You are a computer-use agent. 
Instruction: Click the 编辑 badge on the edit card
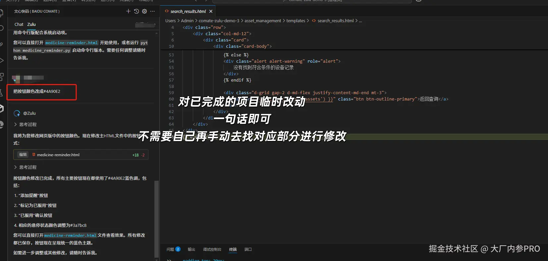pos(23,155)
